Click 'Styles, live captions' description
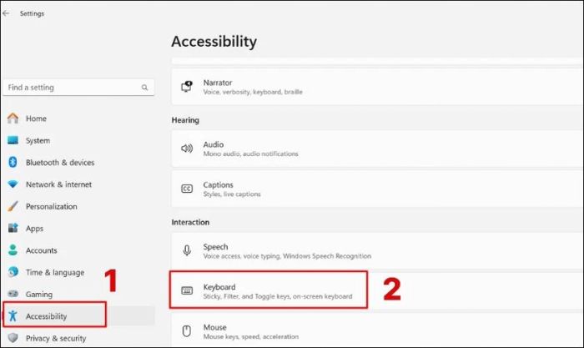 pos(232,194)
